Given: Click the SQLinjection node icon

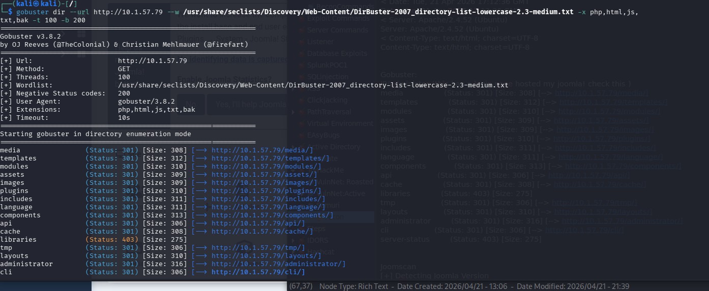Looking at the screenshot, I should click(300, 77).
